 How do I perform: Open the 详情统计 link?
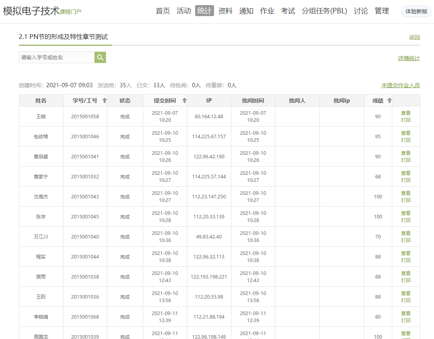click(x=408, y=59)
